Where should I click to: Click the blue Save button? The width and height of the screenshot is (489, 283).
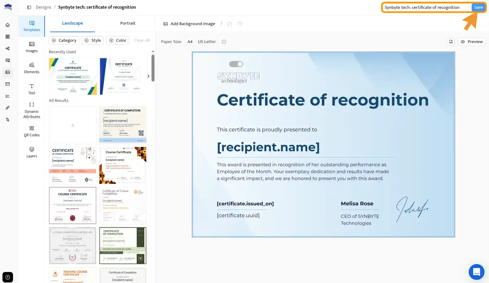pos(478,7)
